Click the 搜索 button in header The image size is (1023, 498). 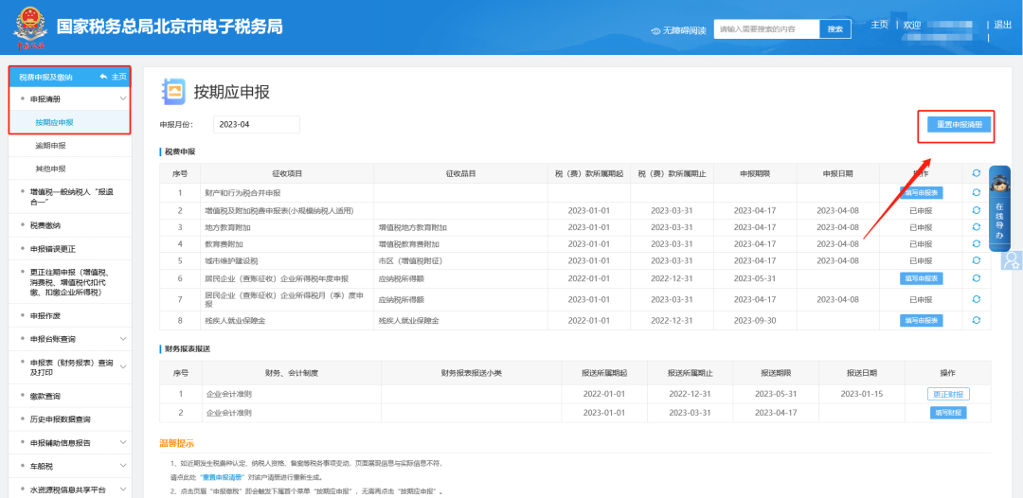(x=835, y=29)
